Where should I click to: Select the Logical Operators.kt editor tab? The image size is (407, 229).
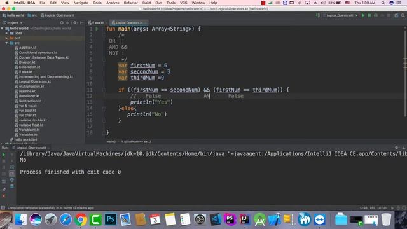(x=128, y=23)
